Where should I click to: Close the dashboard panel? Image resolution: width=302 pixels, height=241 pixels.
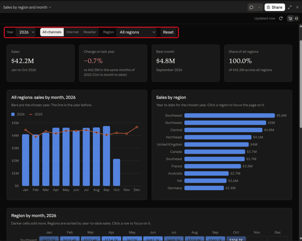pos(297,7)
